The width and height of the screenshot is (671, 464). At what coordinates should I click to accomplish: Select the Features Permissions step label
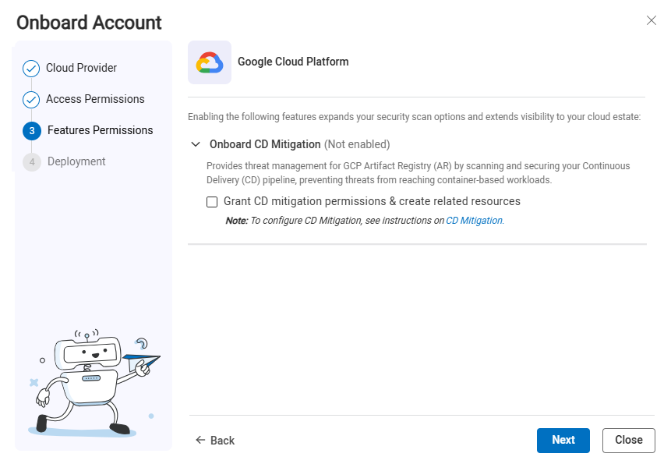point(100,130)
